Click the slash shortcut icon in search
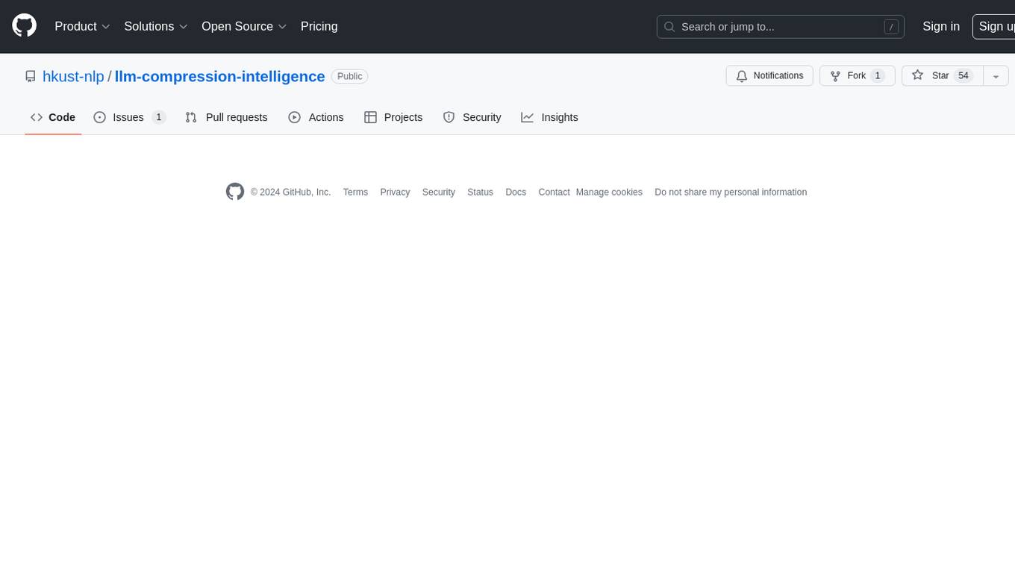The image size is (1015, 570). 891,27
